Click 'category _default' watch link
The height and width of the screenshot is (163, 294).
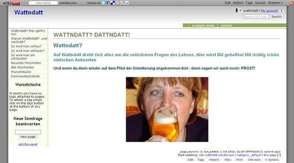tap(249, 155)
